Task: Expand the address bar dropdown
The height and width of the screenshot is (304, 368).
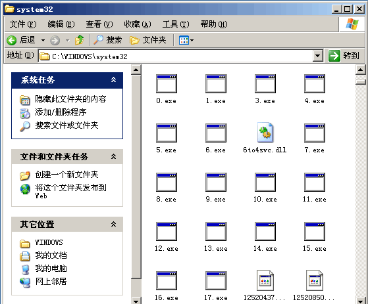Action: coord(318,56)
